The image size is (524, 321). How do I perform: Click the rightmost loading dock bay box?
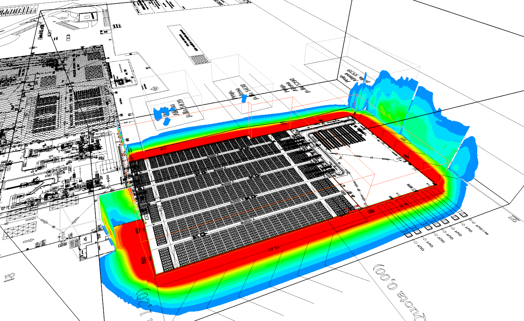click(463, 215)
